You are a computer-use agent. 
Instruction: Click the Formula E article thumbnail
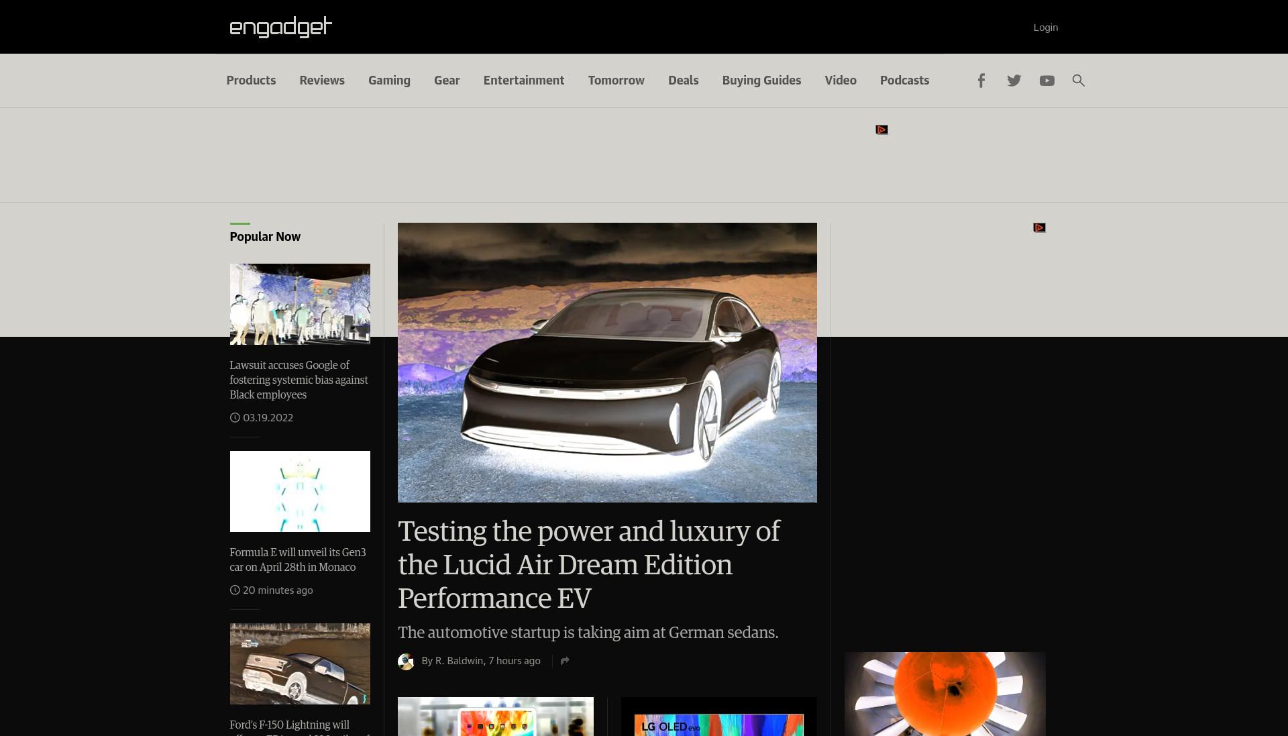coord(300,491)
